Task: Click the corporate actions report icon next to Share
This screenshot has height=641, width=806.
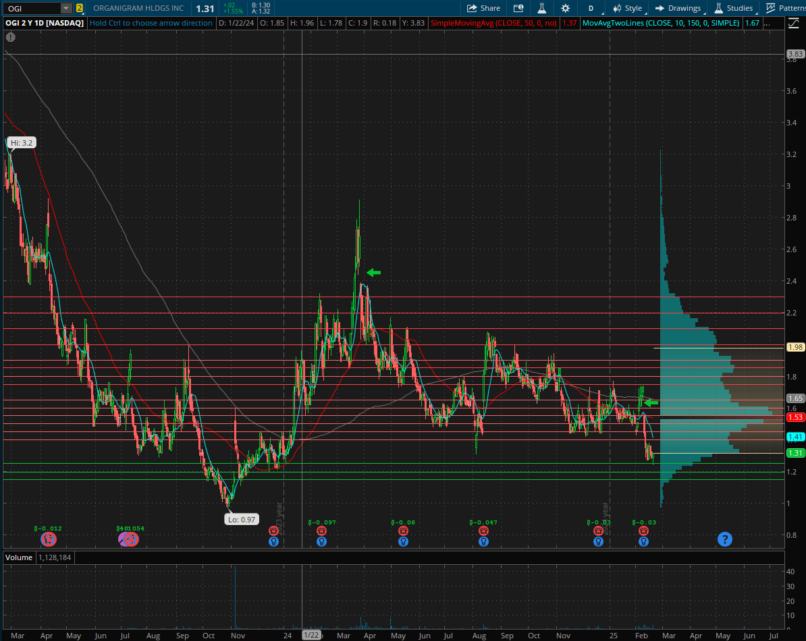Action: (518, 8)
